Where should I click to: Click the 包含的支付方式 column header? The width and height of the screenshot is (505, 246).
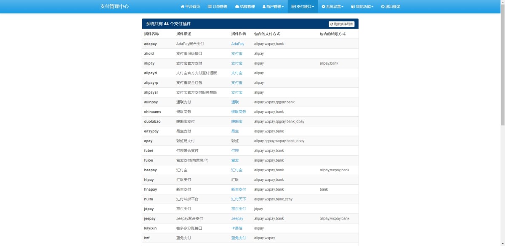(x=267, y=34)
